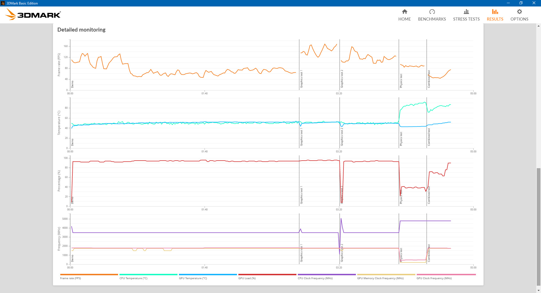Click the Frame rate (FPS) legend label
Screen dimensions: 541x293
click(x=70, y=278)
